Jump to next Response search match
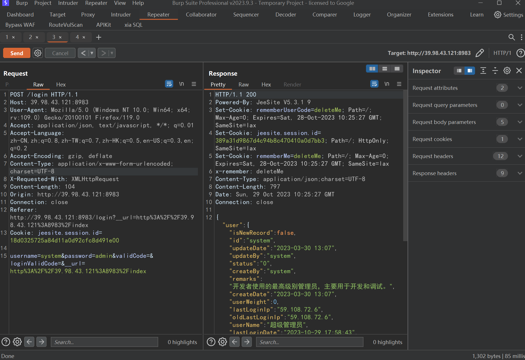This screenshot has height=360, width=525. 247,342
